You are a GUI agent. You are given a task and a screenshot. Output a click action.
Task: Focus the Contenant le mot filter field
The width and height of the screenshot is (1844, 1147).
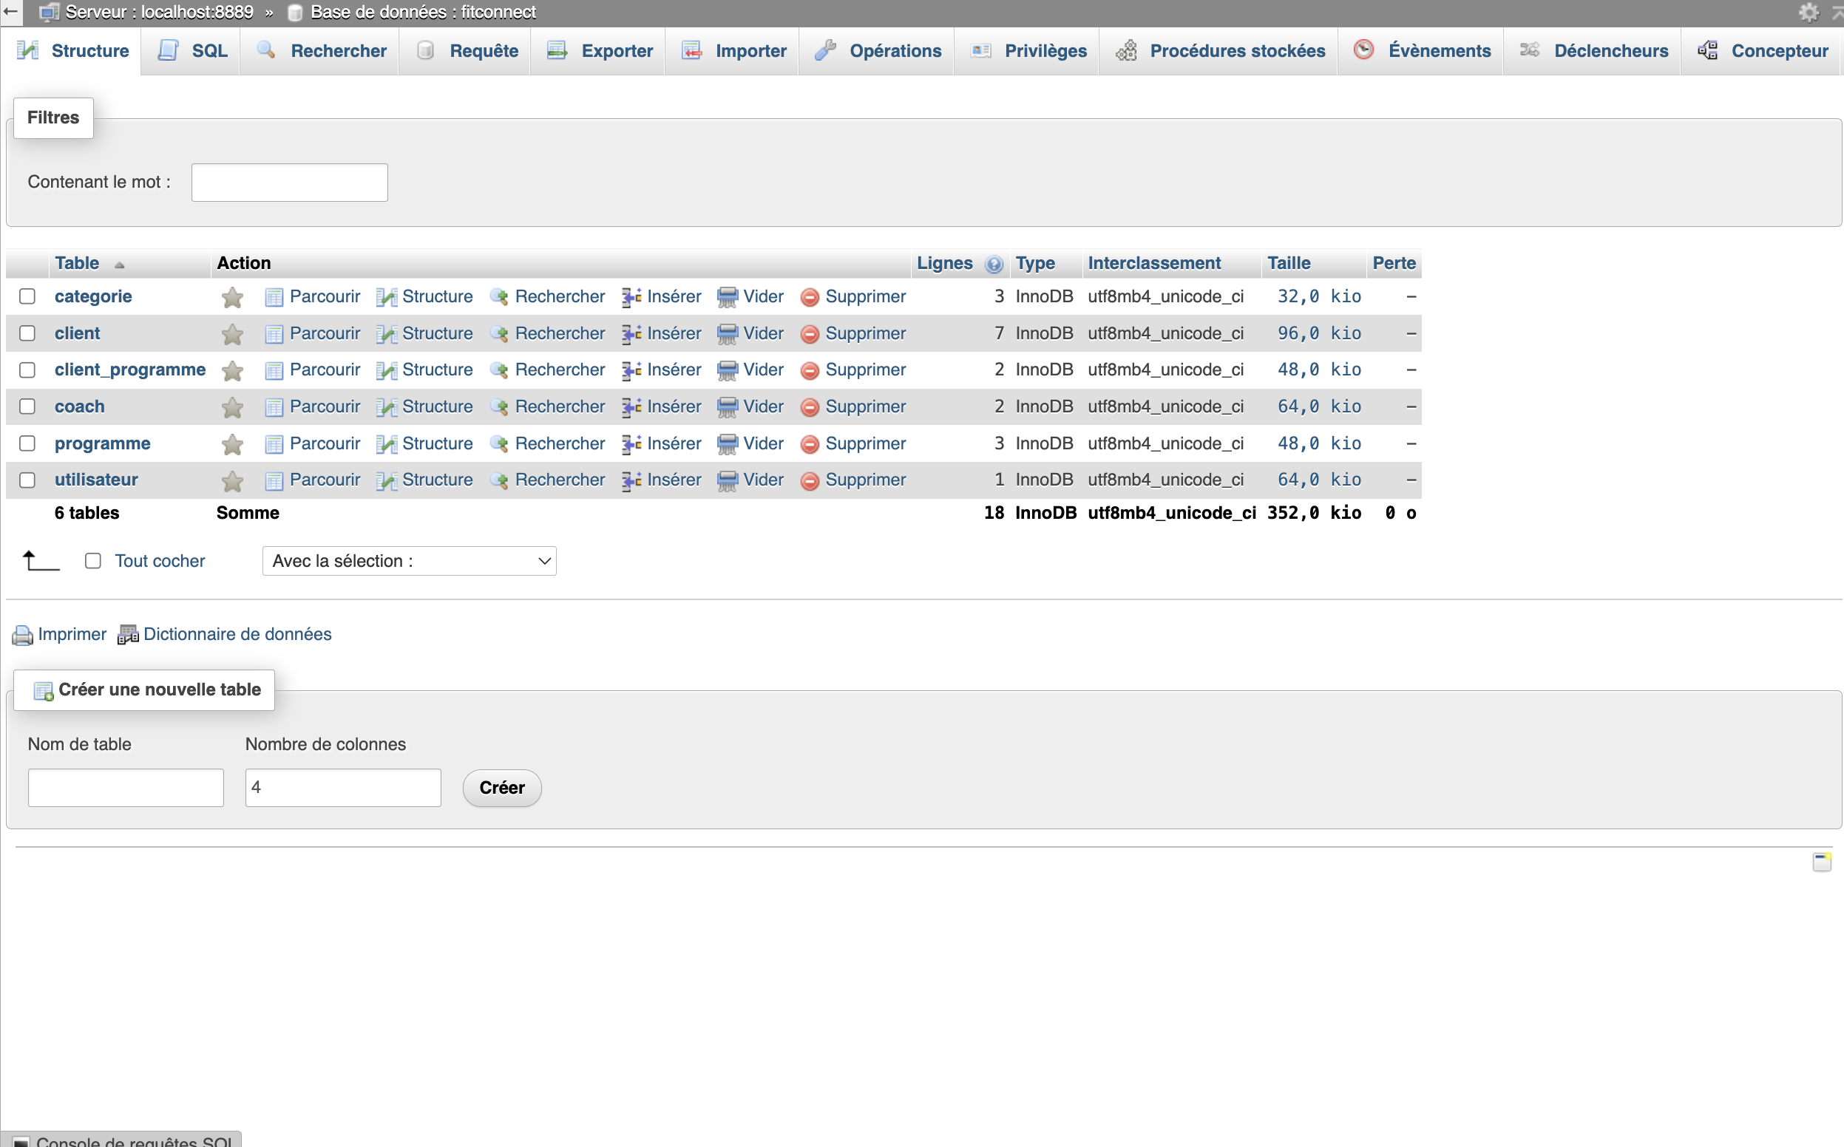coord(289,183)
